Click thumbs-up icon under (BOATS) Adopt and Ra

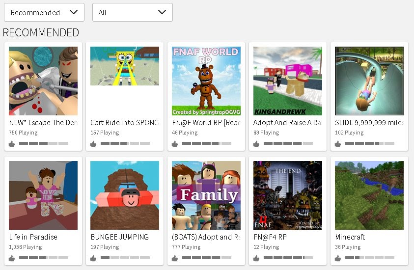pyautogui.click(x=175, y=258)
